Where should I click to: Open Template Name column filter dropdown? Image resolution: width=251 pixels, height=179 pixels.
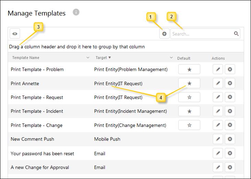point(88,58)
